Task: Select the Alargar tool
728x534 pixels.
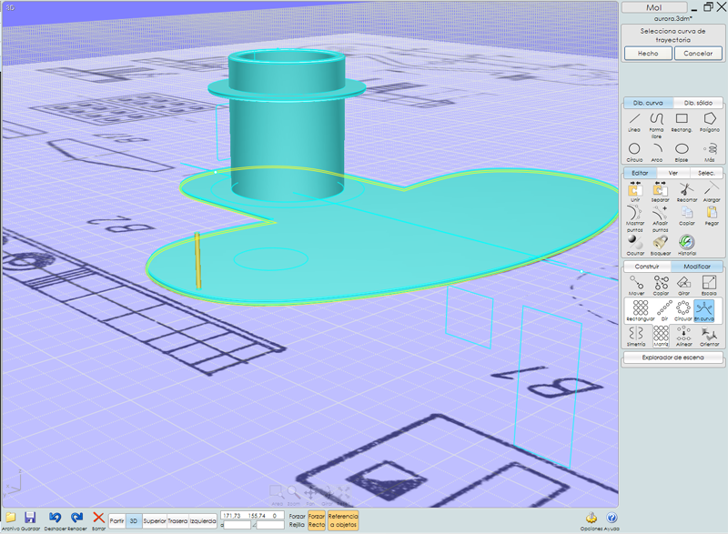Action: coord(712,192)
